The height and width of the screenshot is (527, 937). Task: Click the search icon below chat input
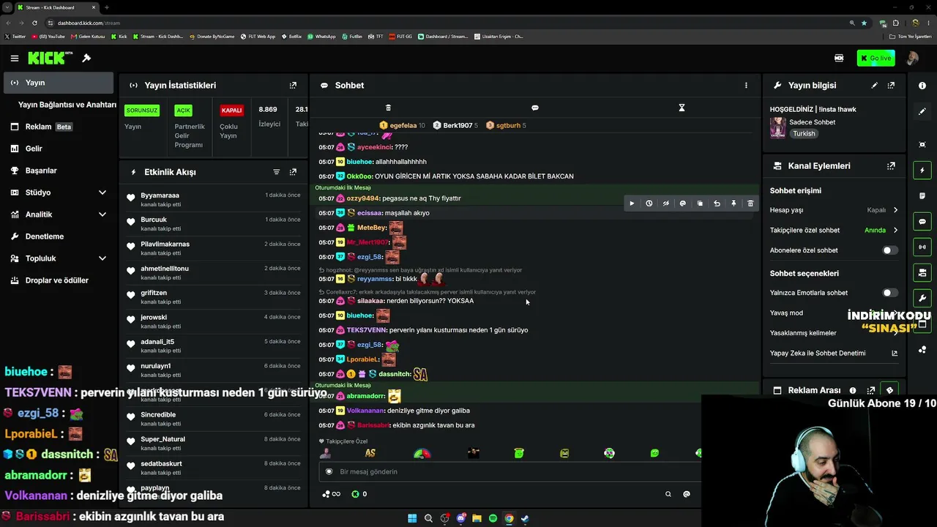tap(668, 494)
